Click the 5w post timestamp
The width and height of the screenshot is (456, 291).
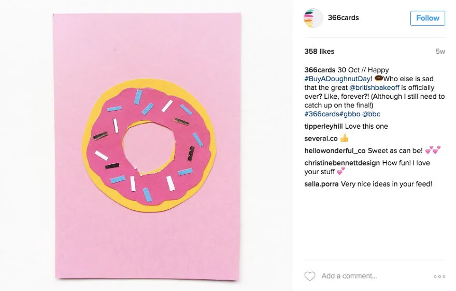tap(440, 51)
